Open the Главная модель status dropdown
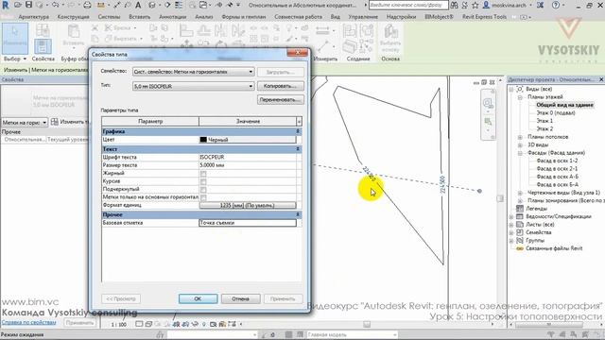The image size is (605, 340). tap(352, 334)
